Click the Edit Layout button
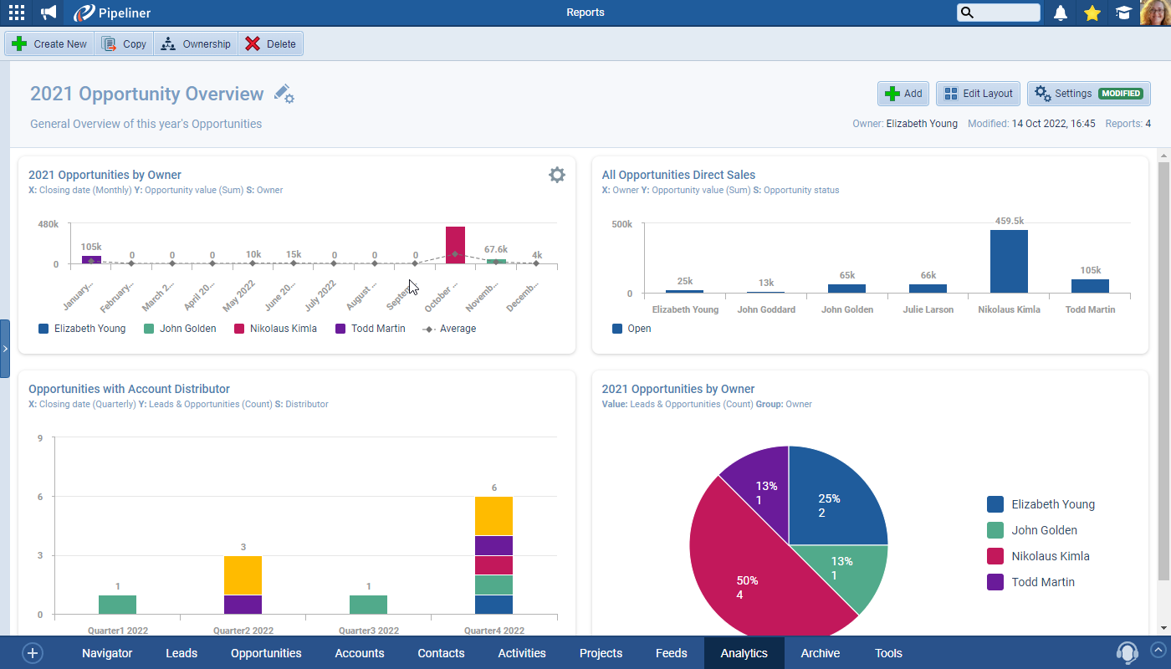The image size is (1171, 669). [x=978, y=94]
